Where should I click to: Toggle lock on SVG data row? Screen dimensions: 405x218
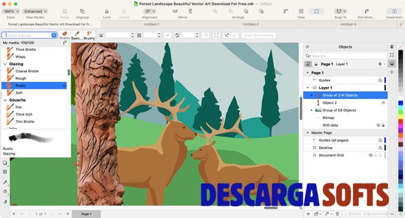tap(383, 125)
